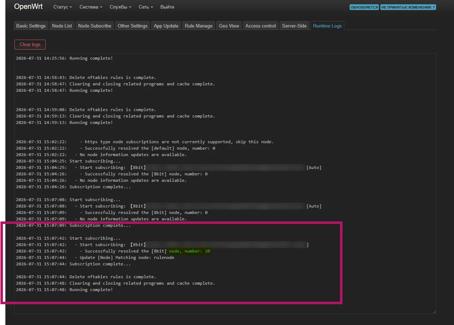This screenshot has width=454, height=325.
Task: Go to the Rule Manage tab
Action: click(199, 26)
